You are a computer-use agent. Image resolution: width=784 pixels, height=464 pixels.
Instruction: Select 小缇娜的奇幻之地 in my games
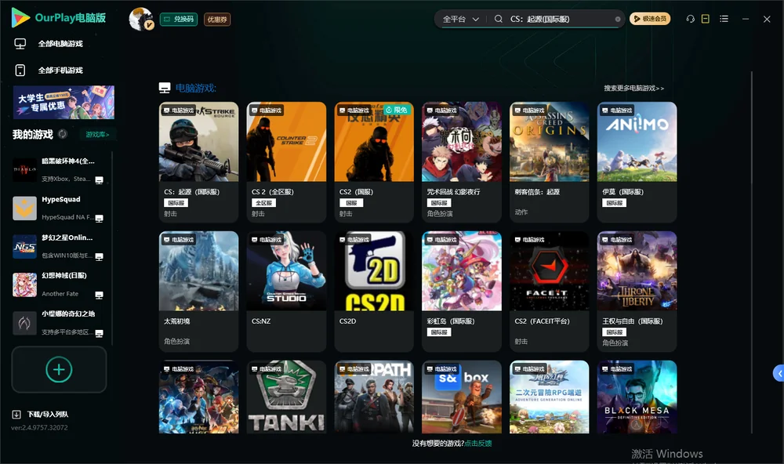coord(59,322)
